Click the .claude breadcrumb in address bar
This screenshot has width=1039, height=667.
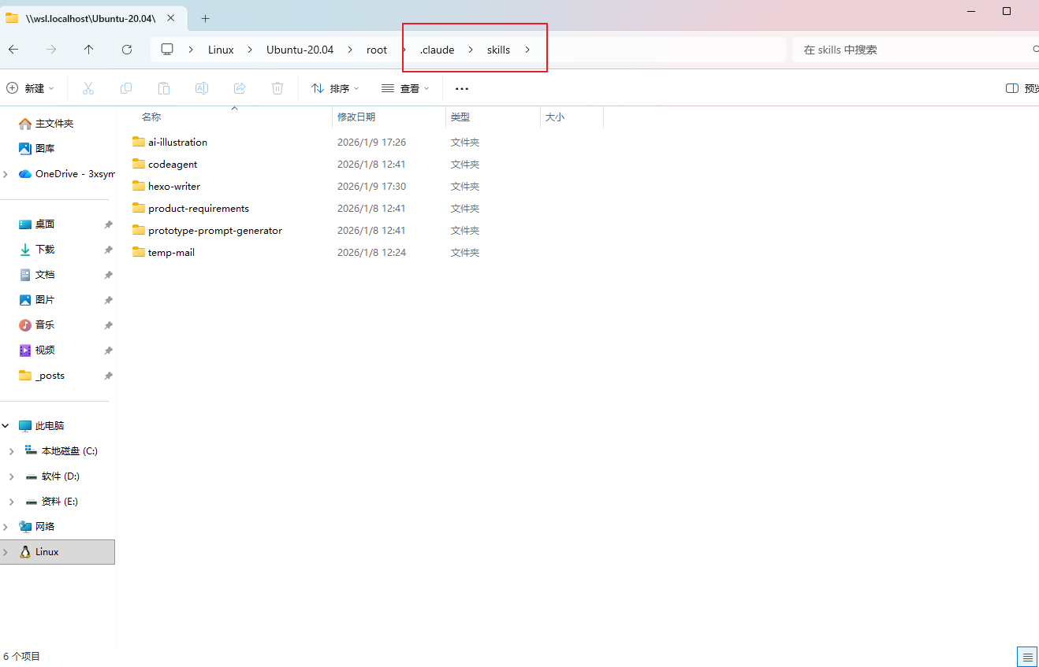coord(437,50)
